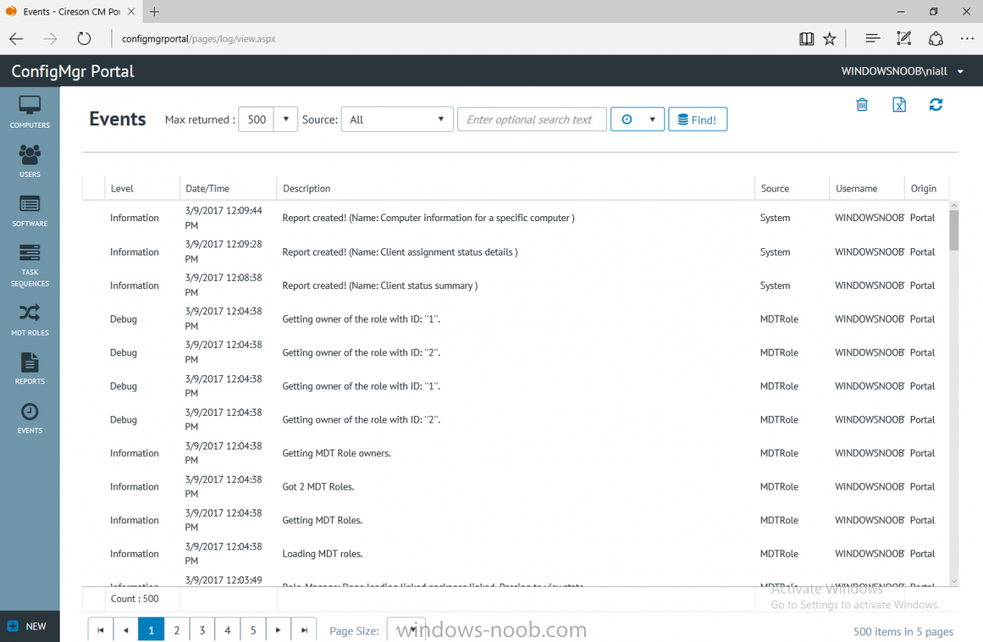Screen dimensions: 983x642
Task: Click the browser address bar
Action: point(451,38)
